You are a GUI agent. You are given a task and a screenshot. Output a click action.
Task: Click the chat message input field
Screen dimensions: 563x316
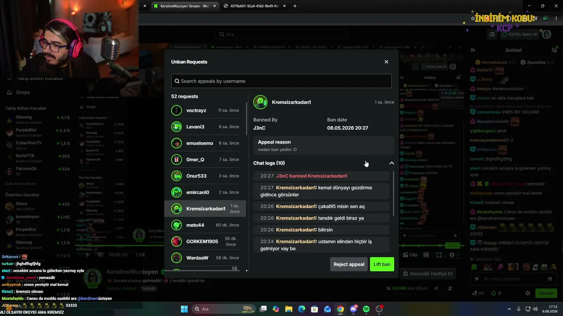pyautogui.click(x=513, y=279)
